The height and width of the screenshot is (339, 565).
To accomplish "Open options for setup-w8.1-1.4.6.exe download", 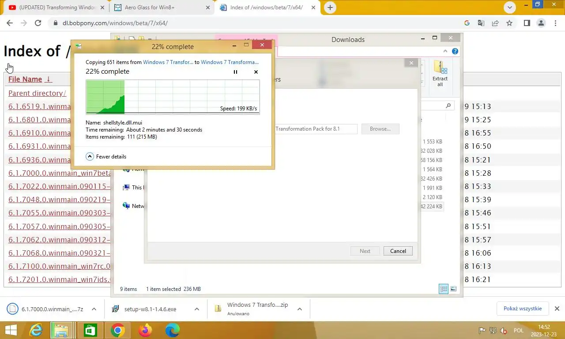I will pos(197,309).
